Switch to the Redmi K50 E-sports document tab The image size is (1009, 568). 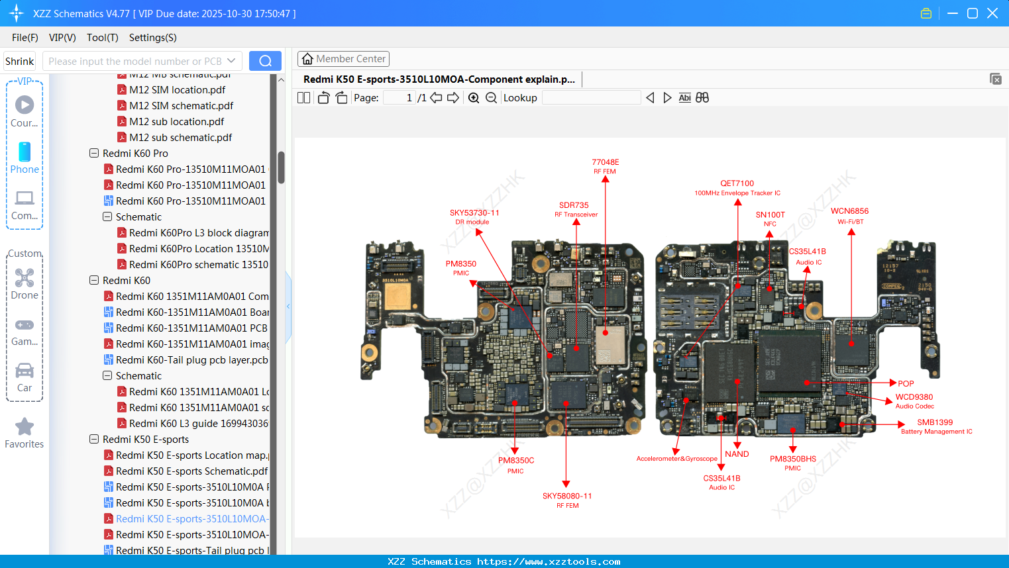pyautogui.click(x=437, y=79)
